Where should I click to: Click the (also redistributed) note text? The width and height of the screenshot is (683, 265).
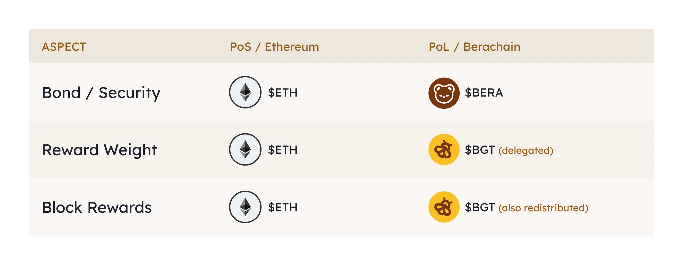[x=543, y=208]
